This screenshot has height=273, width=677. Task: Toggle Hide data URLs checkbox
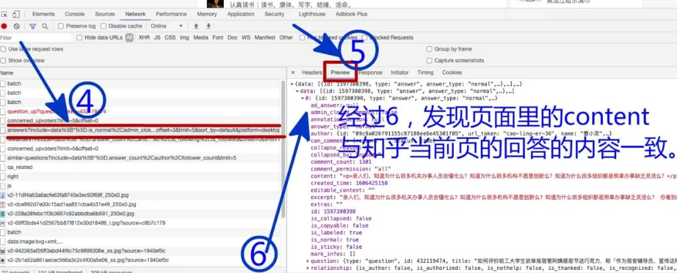[80, 38]
